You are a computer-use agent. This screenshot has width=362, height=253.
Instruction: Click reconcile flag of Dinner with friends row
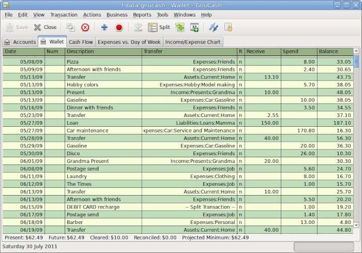[240, 108]
